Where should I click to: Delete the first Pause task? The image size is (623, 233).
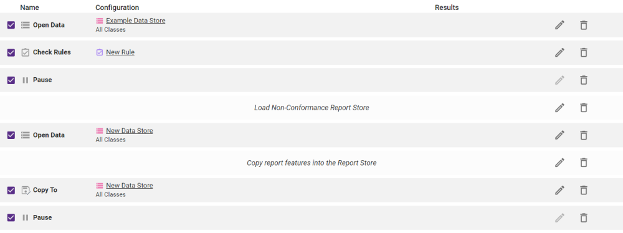coord(583,80)
